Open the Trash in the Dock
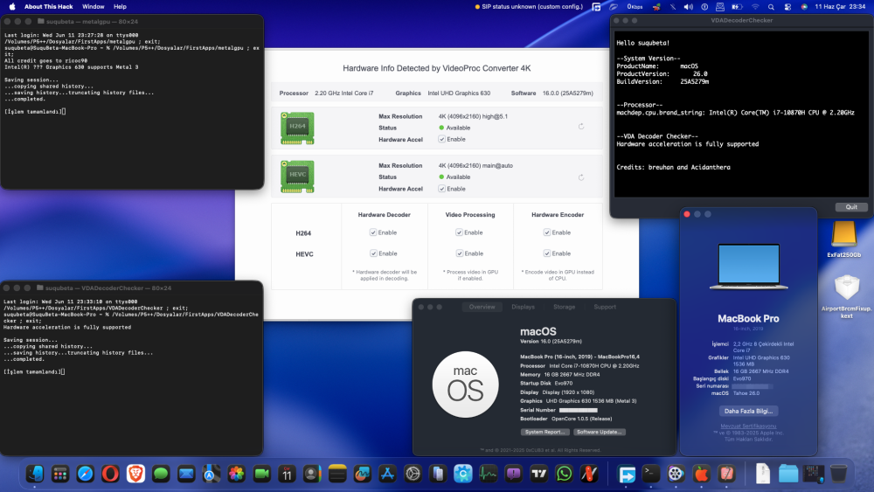The image size is (874, 492). [838, 474]
